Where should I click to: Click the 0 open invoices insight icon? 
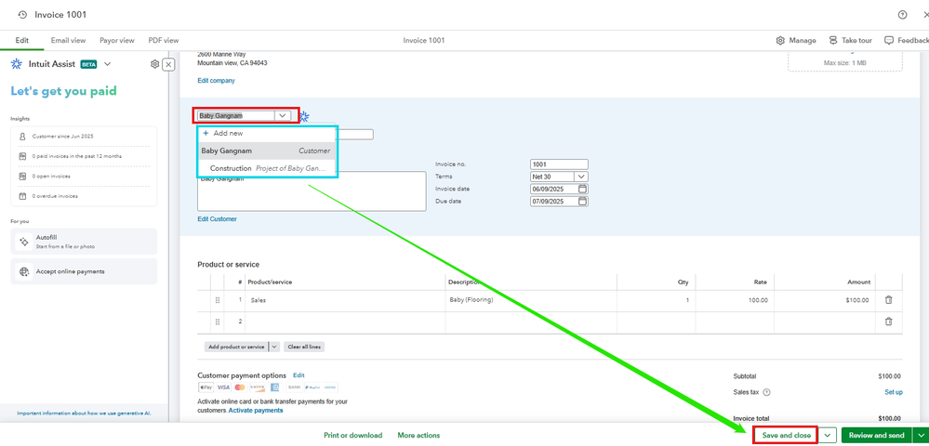22,177
